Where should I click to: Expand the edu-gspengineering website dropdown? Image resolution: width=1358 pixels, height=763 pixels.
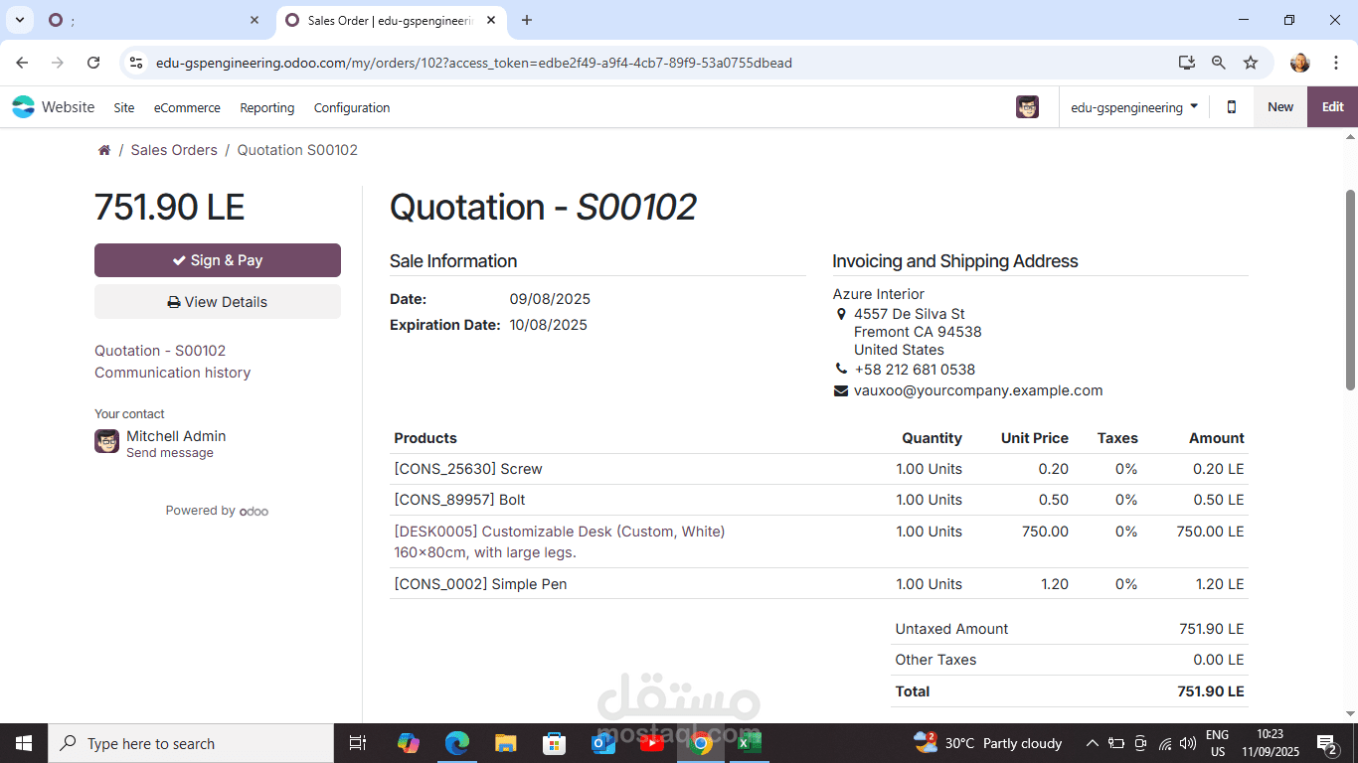[x=1133, y=107]
